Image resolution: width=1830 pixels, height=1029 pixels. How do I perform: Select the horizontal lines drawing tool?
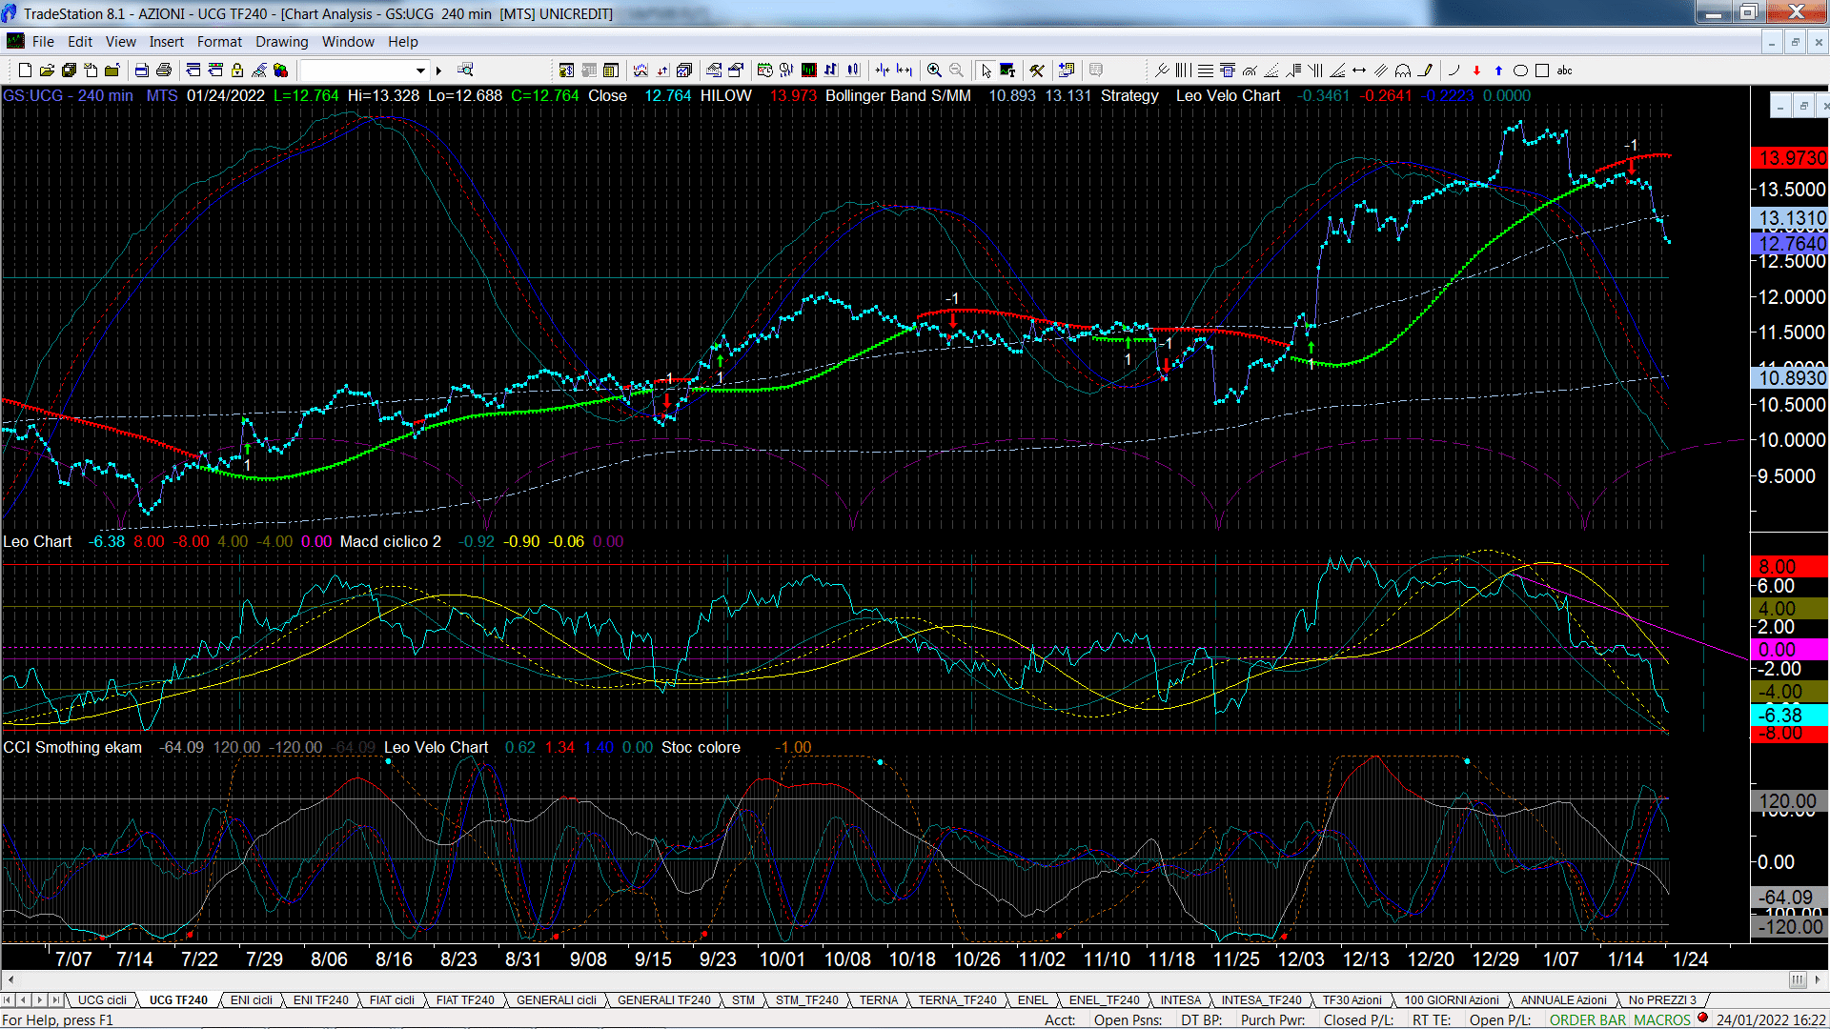1206,71
